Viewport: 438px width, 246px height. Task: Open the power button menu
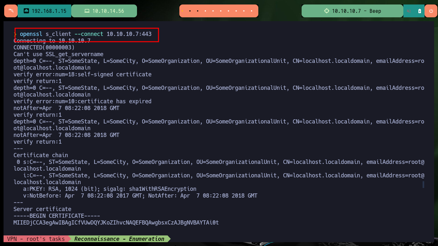(431, 11)
